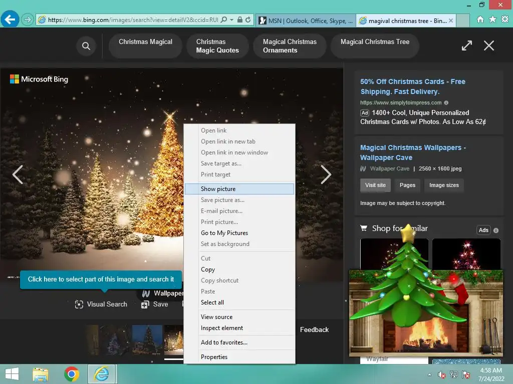Choose Select all option
513x384 pixels.
(239, 302)
